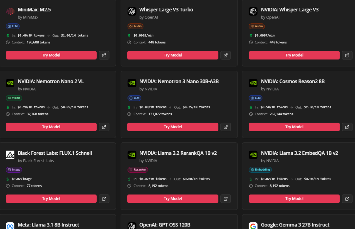The width and height of the screenshot is (355, 229).
Task: Open the OpenAI: GPT-OSS 120B title
Action: coord(165,225)
